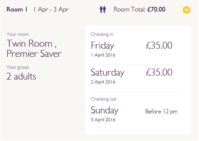
Task: Click the Saturday £35.00 price
Action: [x=159, y=72]
